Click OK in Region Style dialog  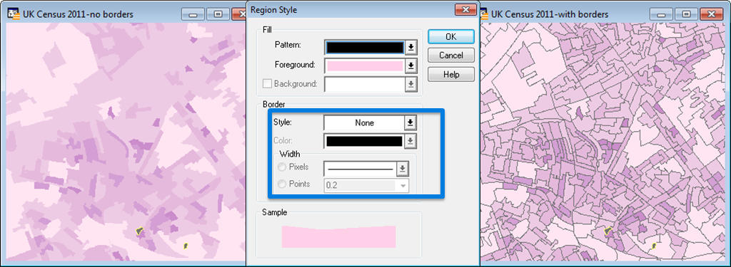click(x=451, y=37)
